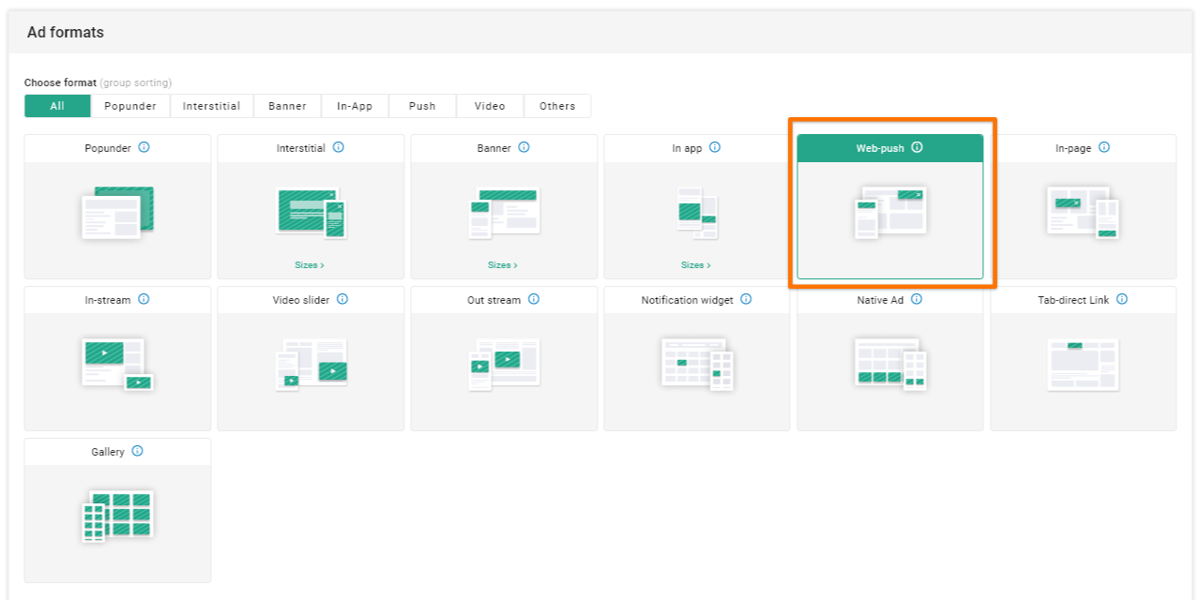Click the info icon beside Interstitial
Image resolution: width=1199 pixels, height=600 pixels.
coord(339,148)
